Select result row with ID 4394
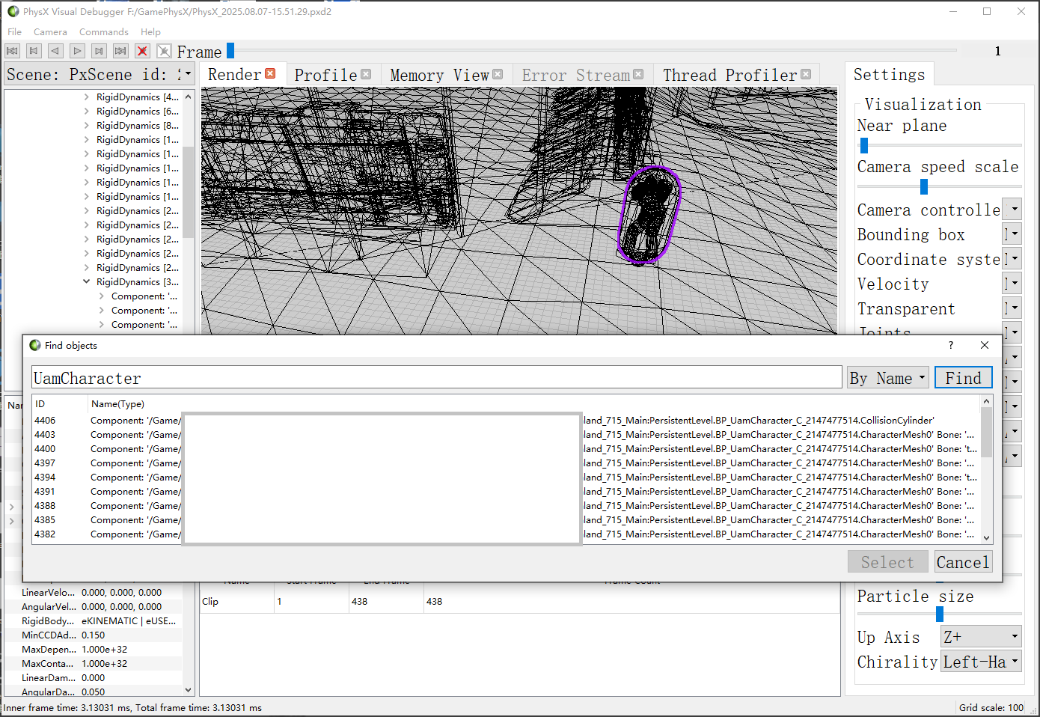Screen dimensions: 1040x717 pos(507,477)
